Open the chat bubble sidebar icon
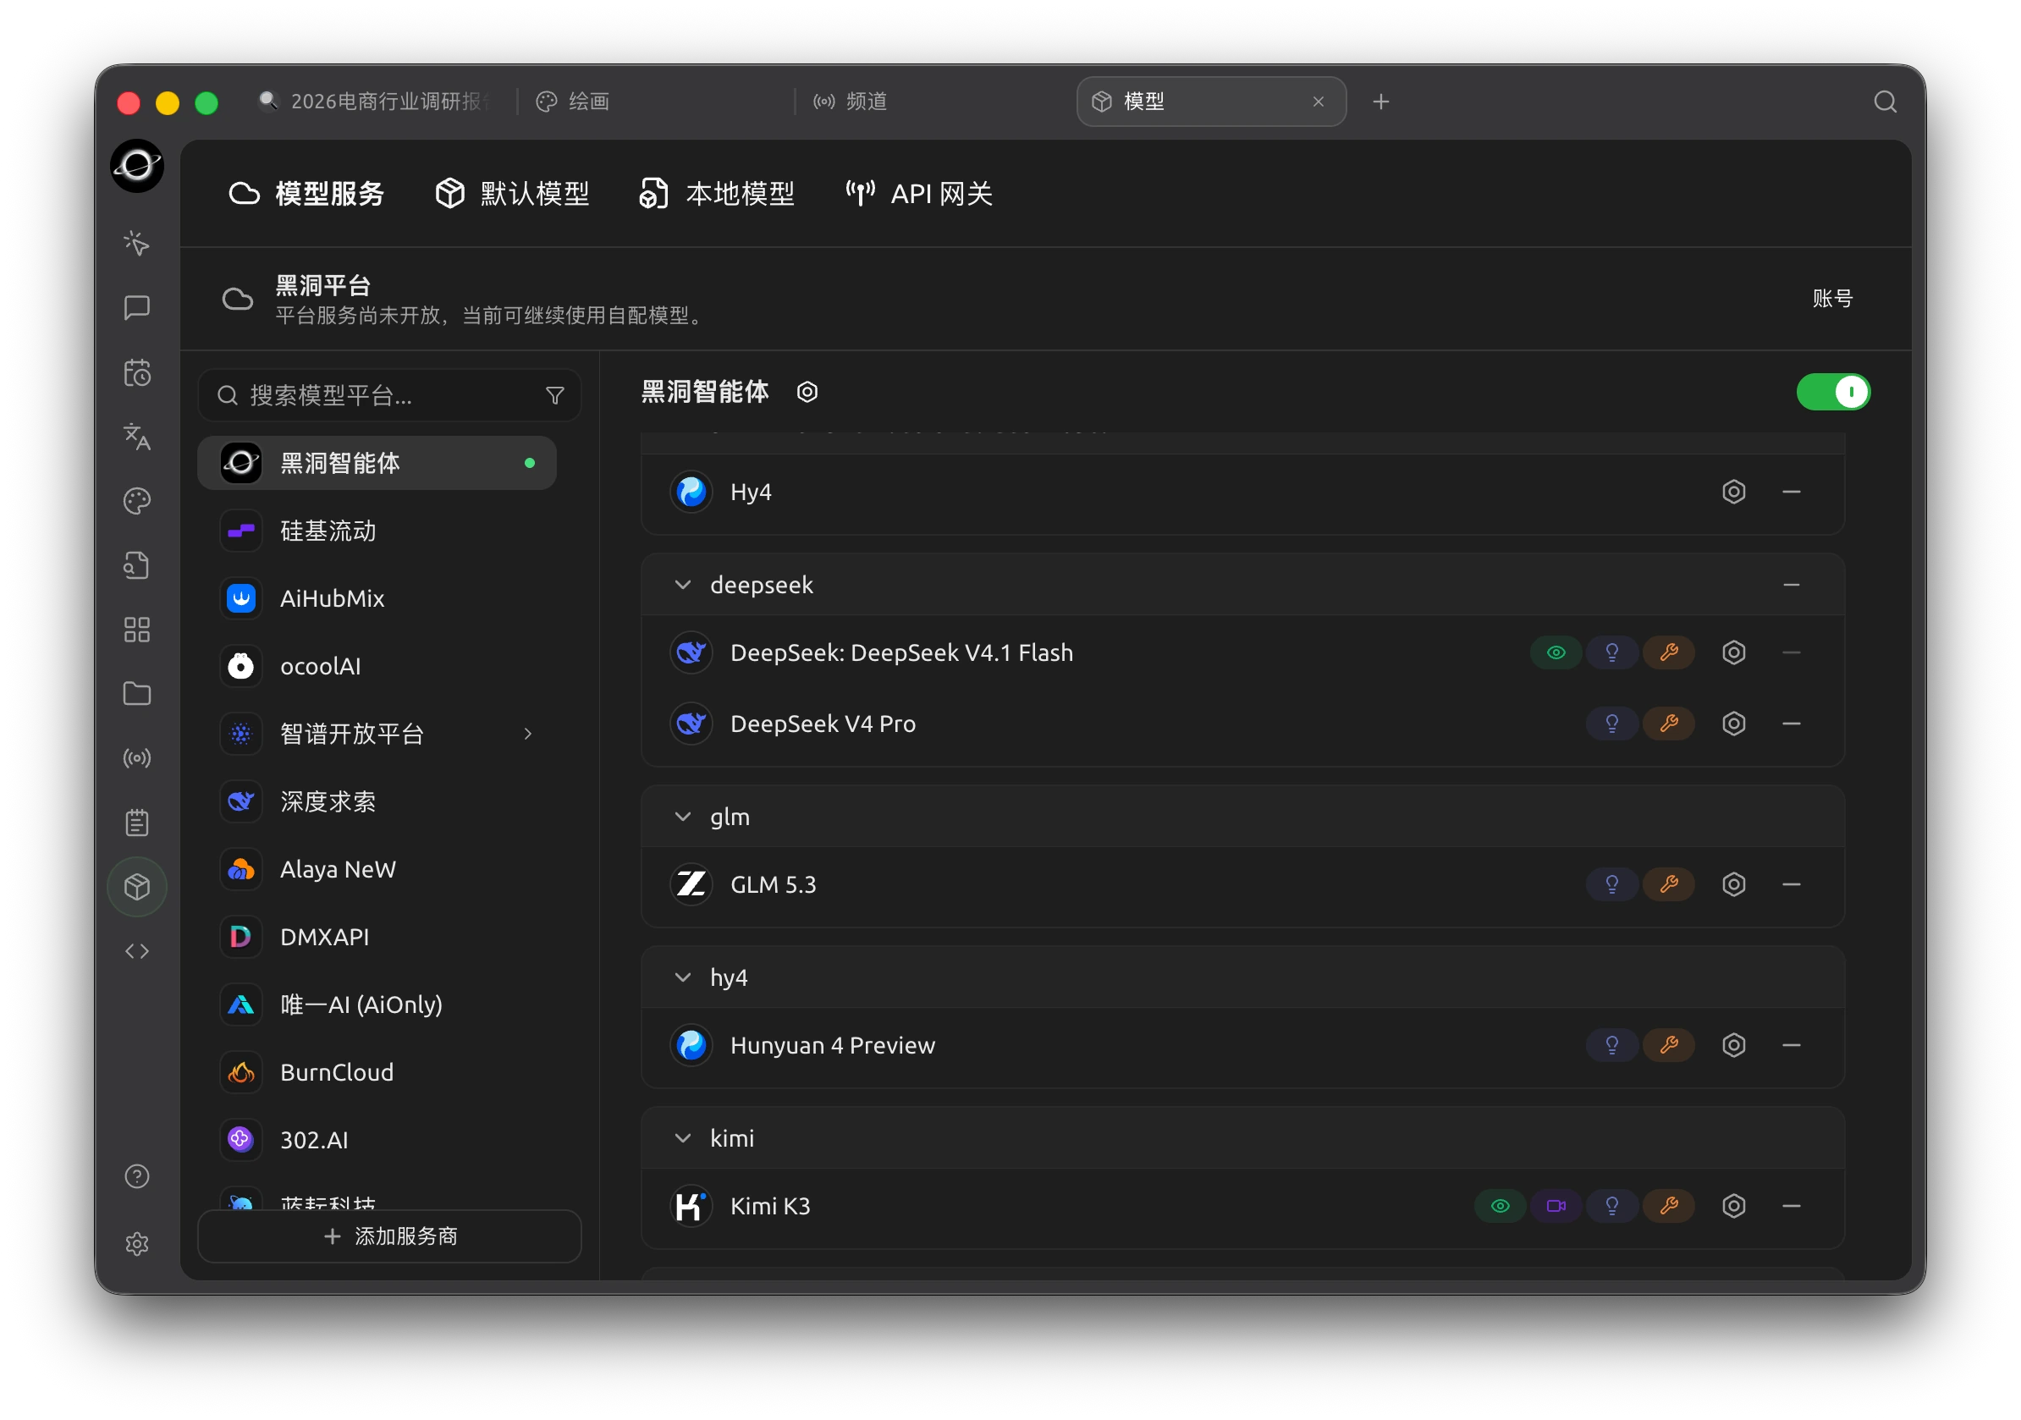 coord(136,307)
